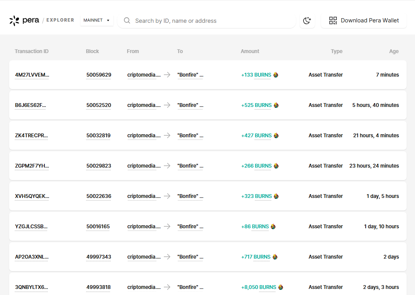Viewport: 415px width, 295px height.
Task: Open transaction 4M27LVVEM...
Action: click(x=32, y=75)
